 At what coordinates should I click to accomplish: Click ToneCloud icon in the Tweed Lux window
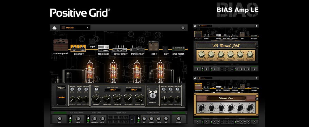point(195,78)
